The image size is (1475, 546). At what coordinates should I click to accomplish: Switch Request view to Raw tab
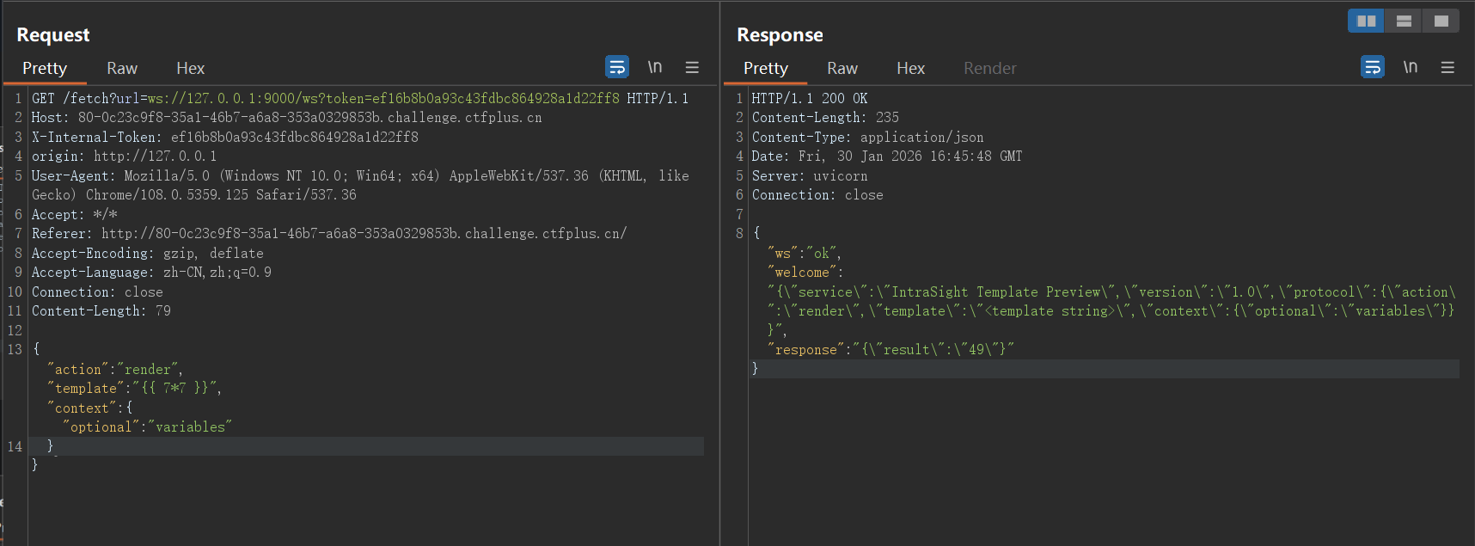(122, 68)
